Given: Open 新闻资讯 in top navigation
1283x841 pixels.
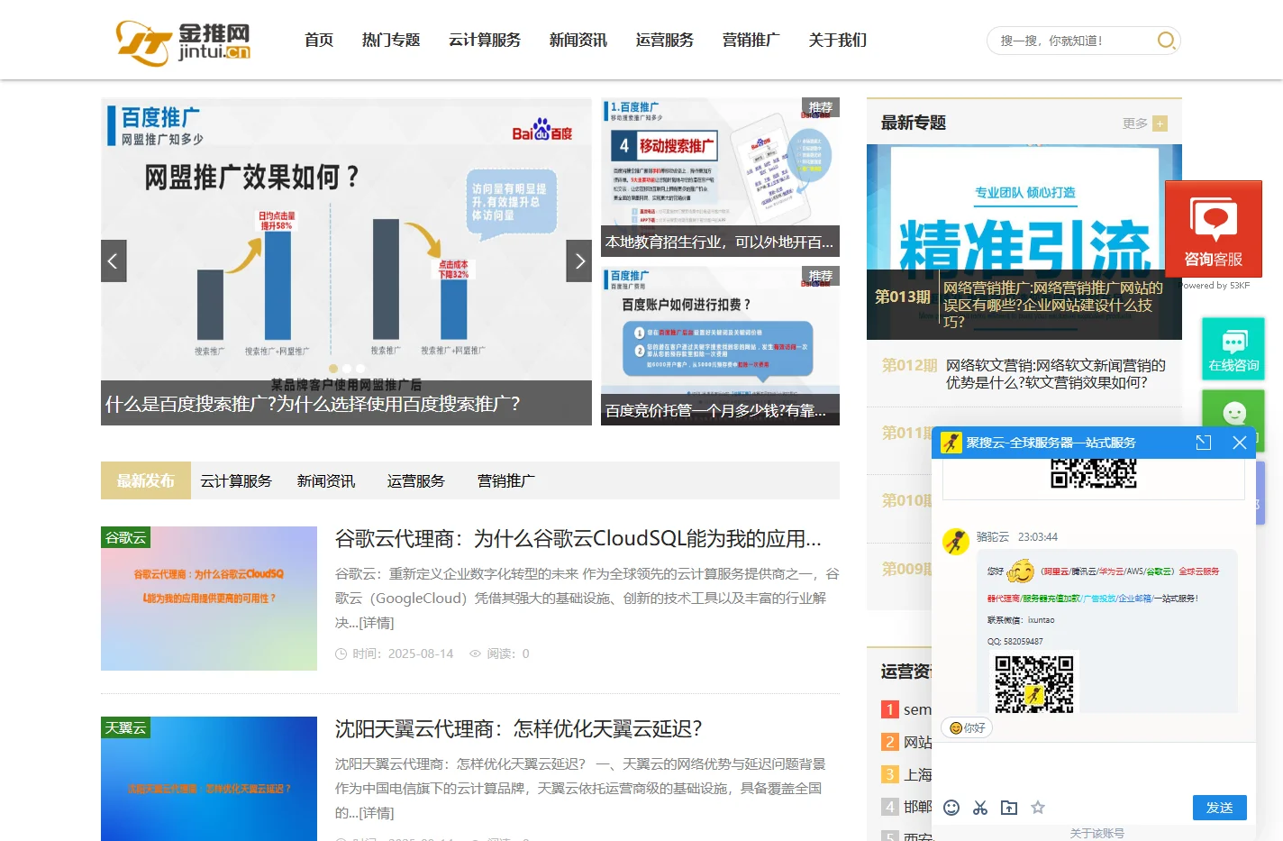Looking at the screenshot, I should click(x=578, y=40).
